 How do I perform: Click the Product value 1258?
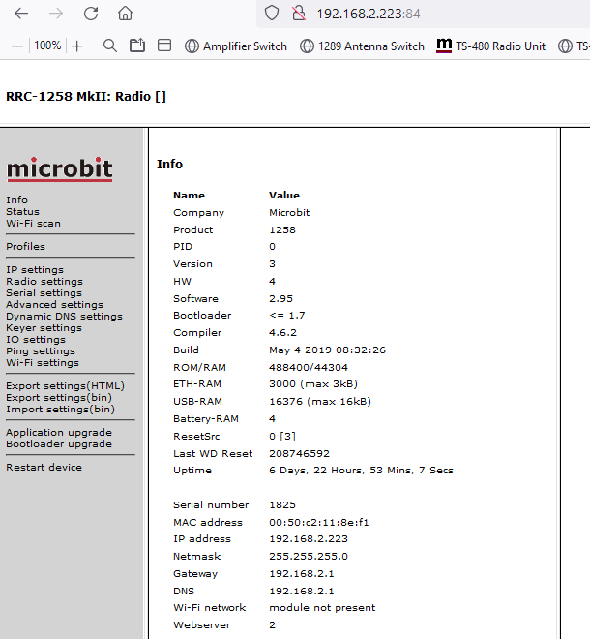[x=282, y=229]
